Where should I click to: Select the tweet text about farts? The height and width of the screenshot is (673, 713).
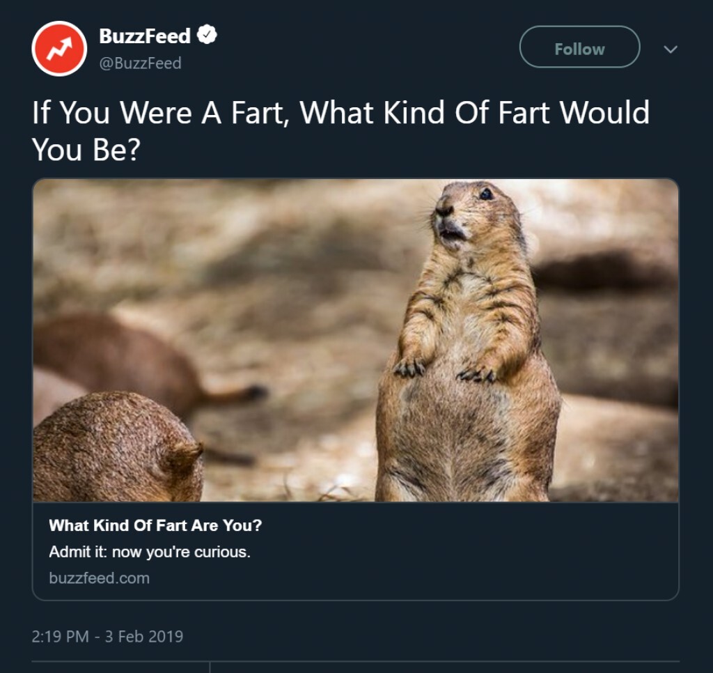(340, 130)
